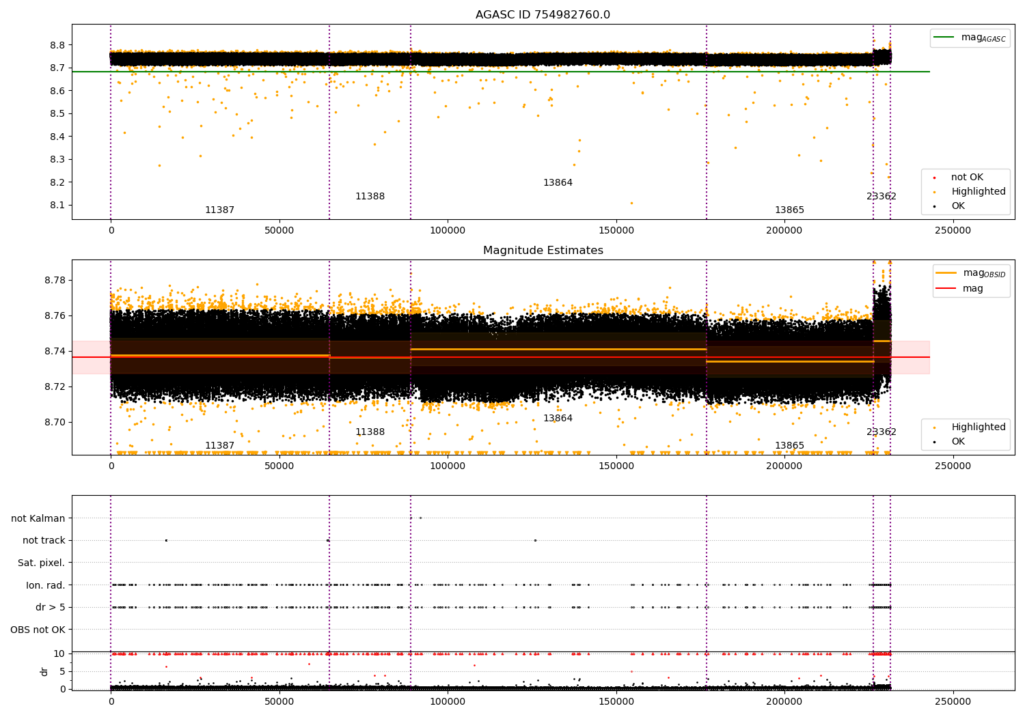
Task: Click obsid label 11388 in the AGASC ID plot
Action: tap(370, 197)
